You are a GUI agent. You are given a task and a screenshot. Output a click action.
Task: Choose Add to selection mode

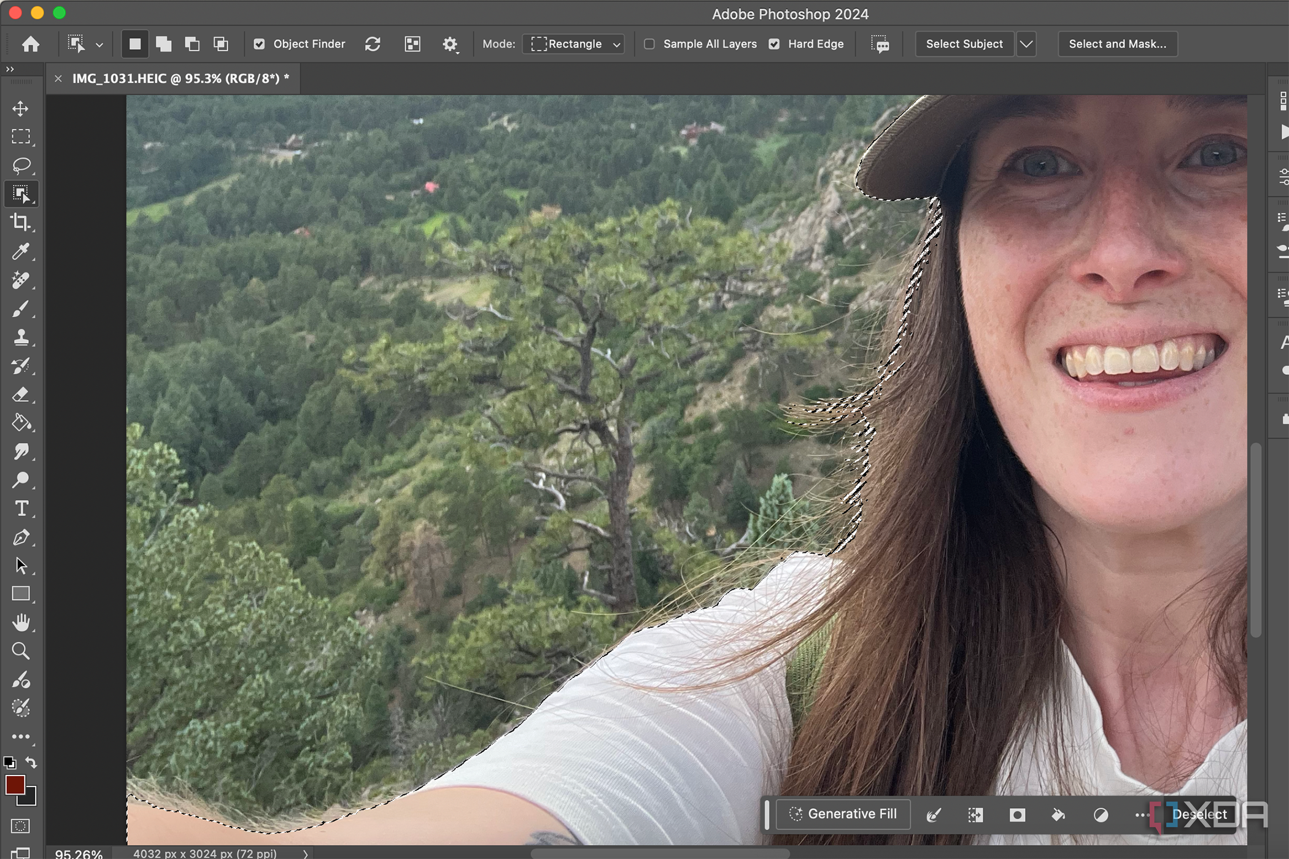click(163, 44)
